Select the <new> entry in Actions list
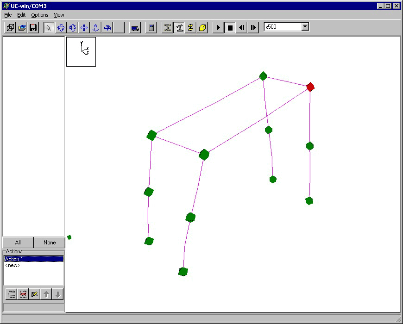 pos(13,266)
